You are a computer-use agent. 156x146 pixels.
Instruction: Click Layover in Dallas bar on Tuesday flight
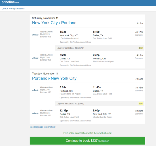100,104
